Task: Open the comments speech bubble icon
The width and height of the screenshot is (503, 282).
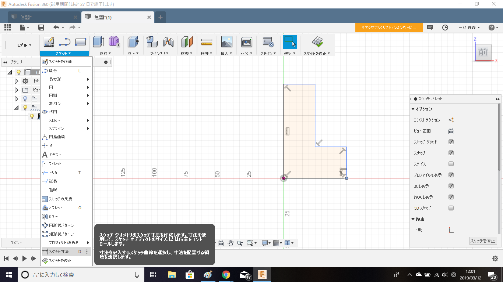Action: [430, 28]
